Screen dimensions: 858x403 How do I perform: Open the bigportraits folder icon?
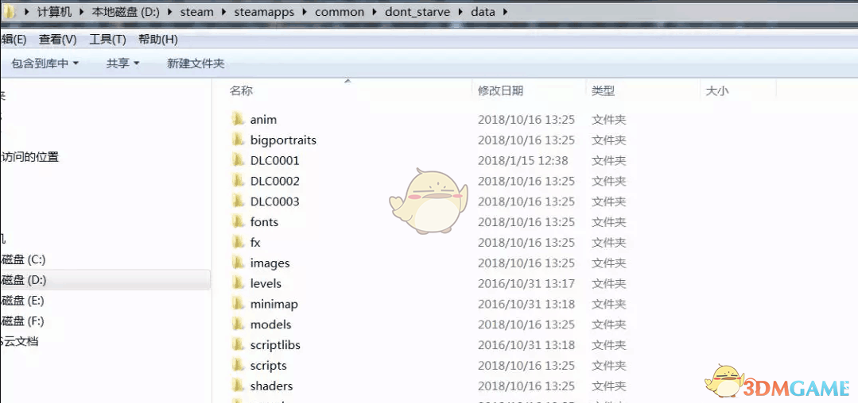pos(238,140)
